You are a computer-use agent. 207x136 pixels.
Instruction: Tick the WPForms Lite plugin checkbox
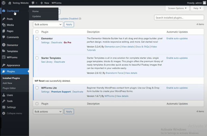(37, 88)
